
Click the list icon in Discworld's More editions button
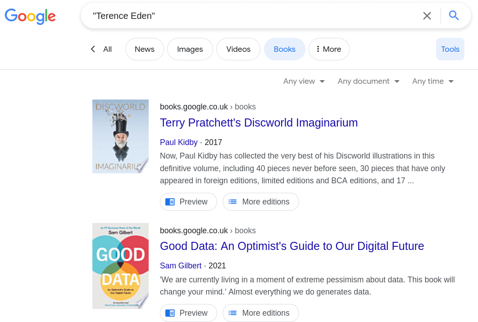[232, 202]
